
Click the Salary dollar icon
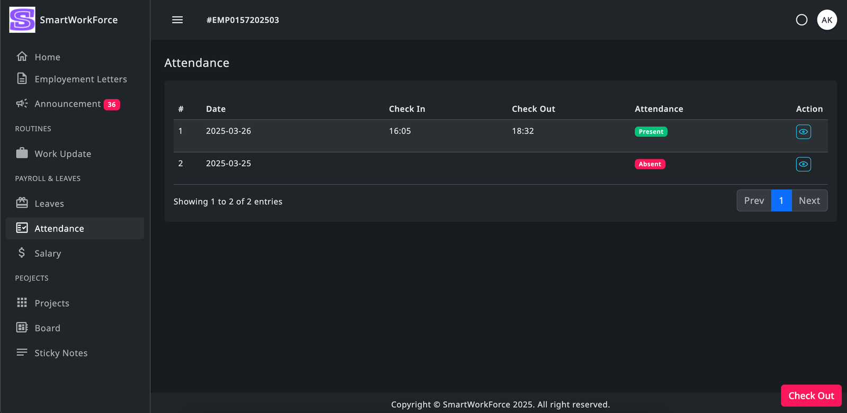coord(22,253)
